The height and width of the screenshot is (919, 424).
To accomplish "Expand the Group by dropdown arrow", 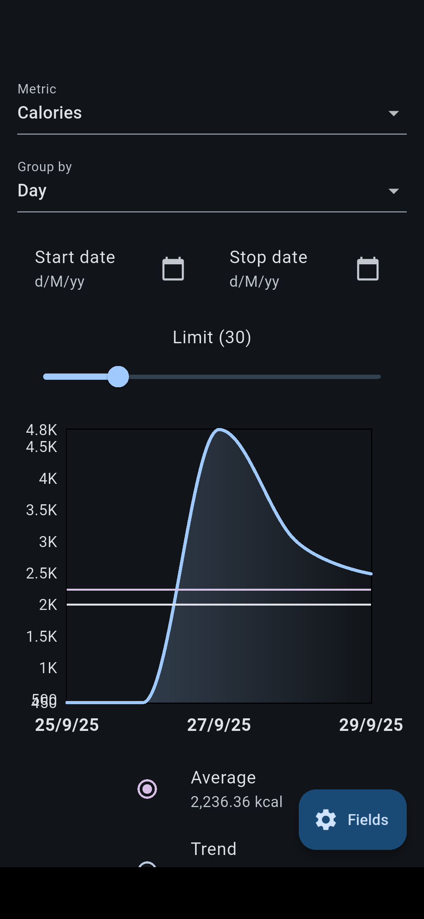I will (x=393, y=191).
